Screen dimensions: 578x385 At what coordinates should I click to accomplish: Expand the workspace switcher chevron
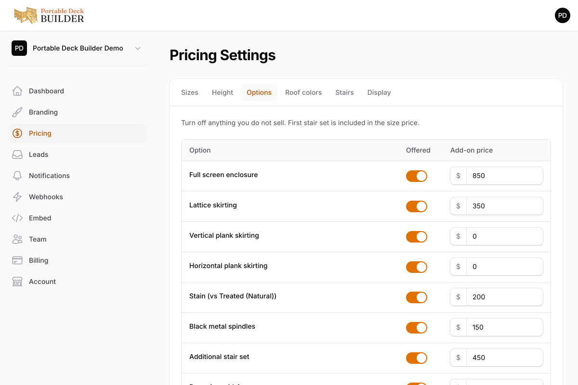138,48
